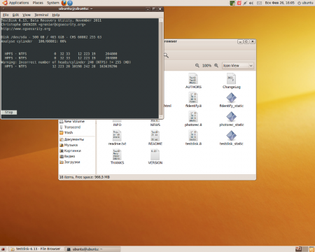Click Show Desktop icon in the bottom panel
315x252 pixels.
(3, 249)
